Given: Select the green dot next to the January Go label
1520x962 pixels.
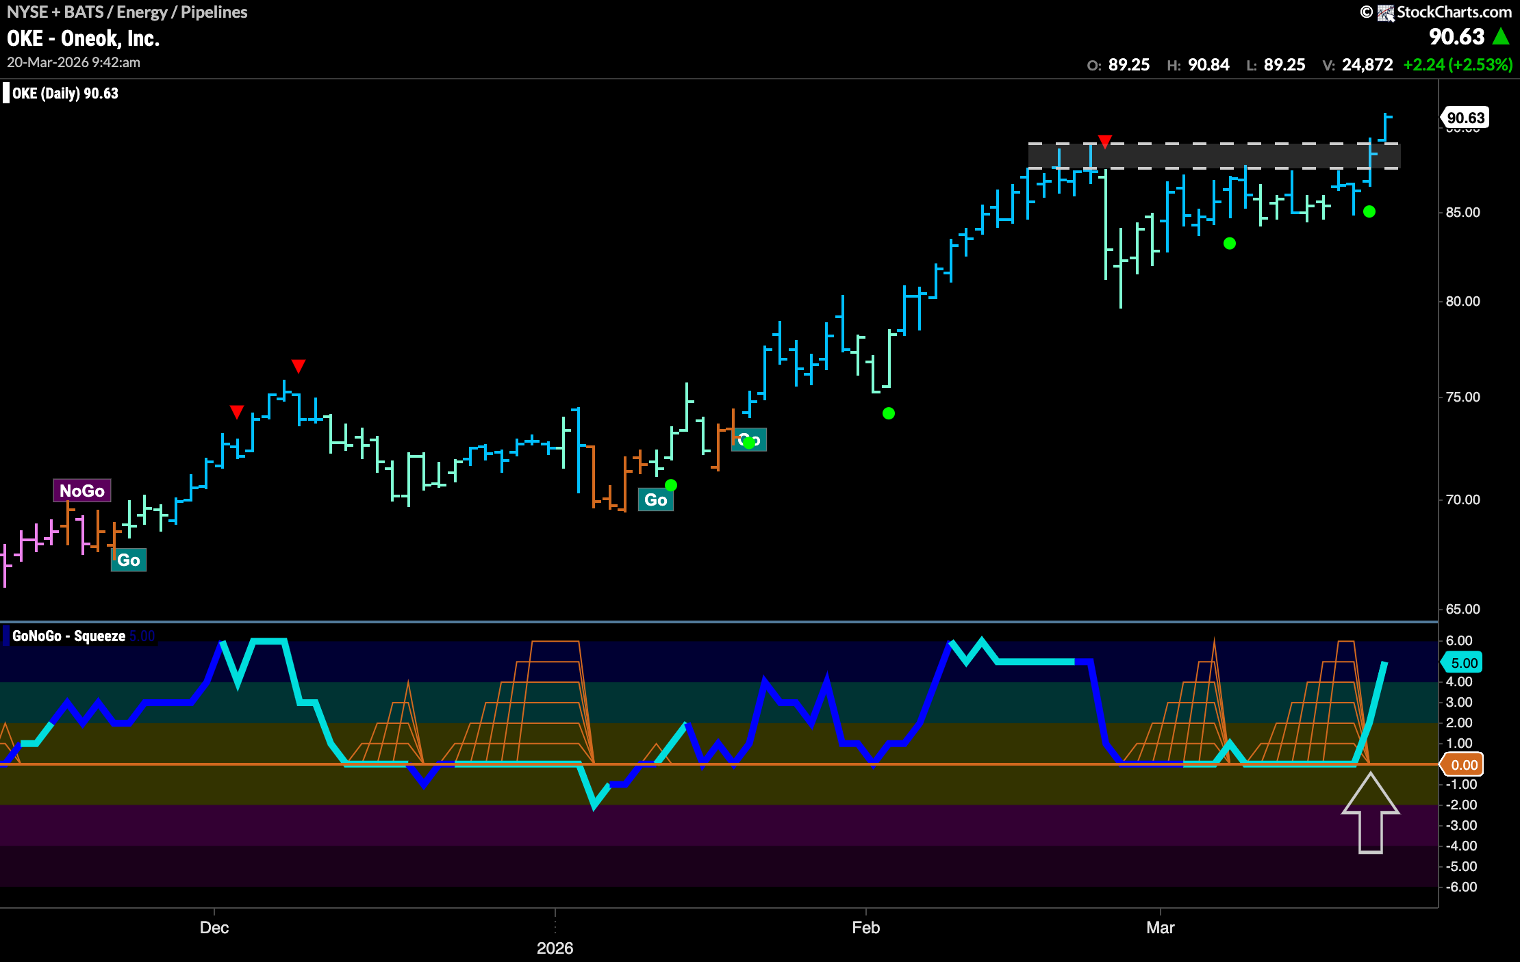Looking at the screenshot, I should tap(671, 485).
